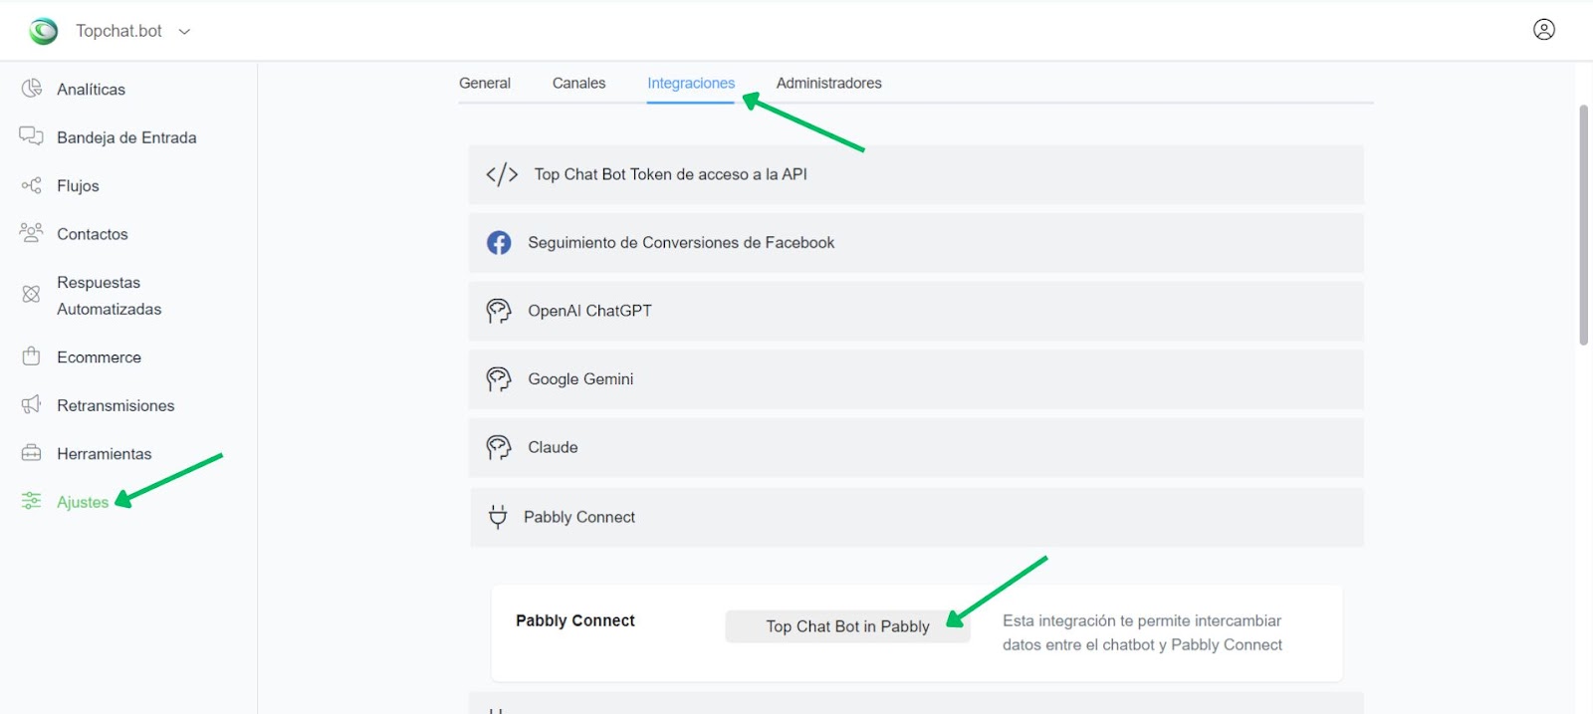Switch to the Administradores tab
Image resolution: width=1593 pixels, height=714 pixels.
[x=829, y=84]
